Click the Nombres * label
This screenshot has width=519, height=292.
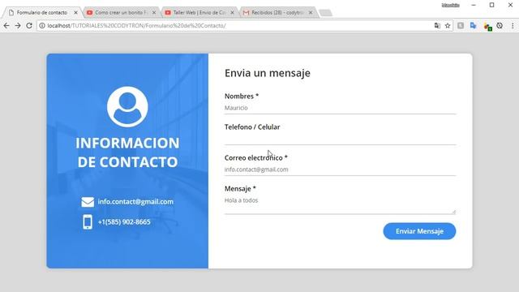coord(242,96)
